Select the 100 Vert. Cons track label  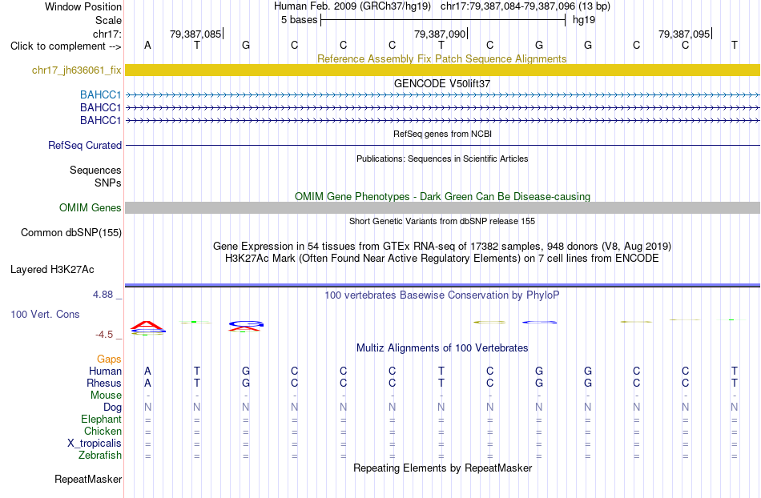coord(45,314)
